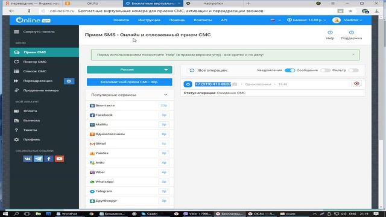
Task: Open a new browser tab
Action: tap(248, 4)
